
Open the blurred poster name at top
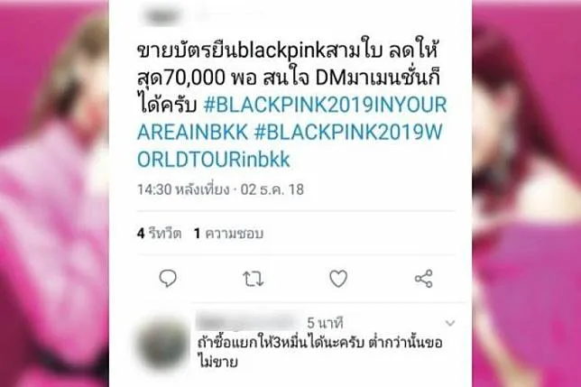point(162,15)
